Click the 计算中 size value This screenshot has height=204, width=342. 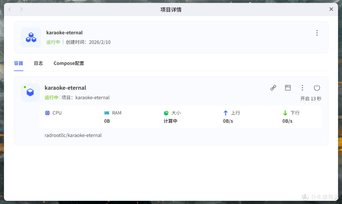coord(170,121)
